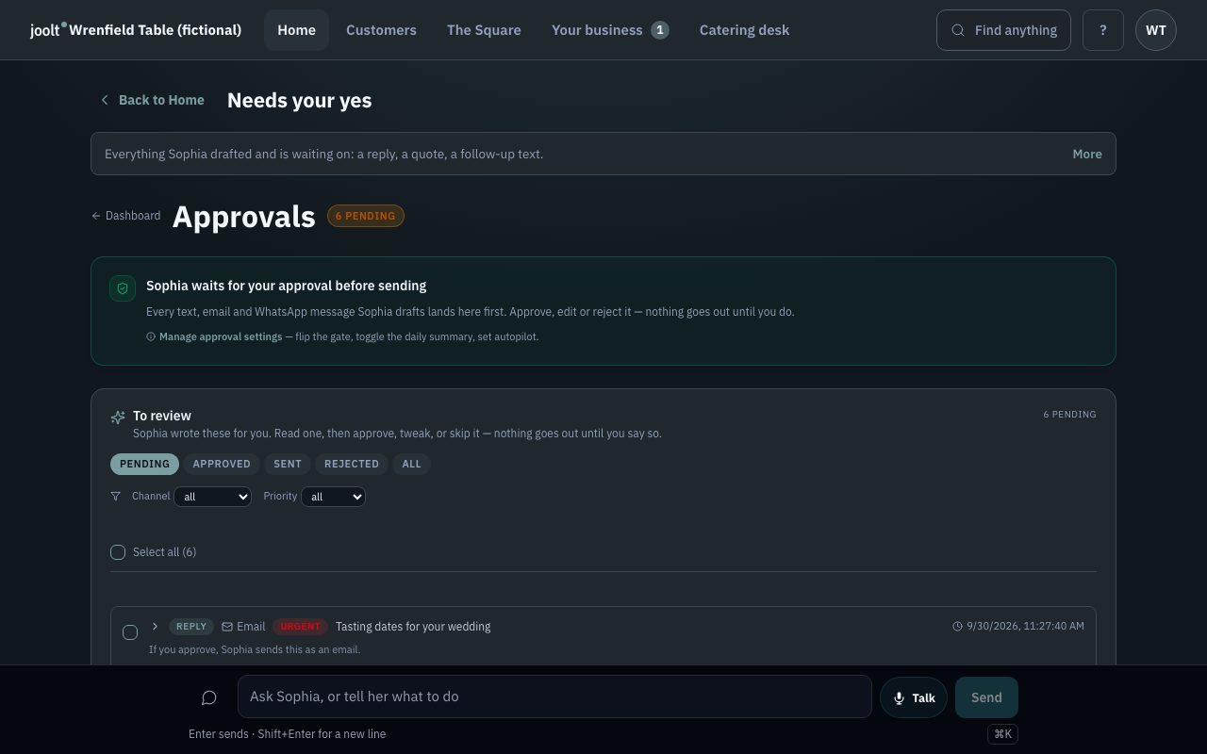Screen dimensions: 1207x754
Task: Open the Priority filter dropdown
Action: pyautogui.click(x=333, y=497)
